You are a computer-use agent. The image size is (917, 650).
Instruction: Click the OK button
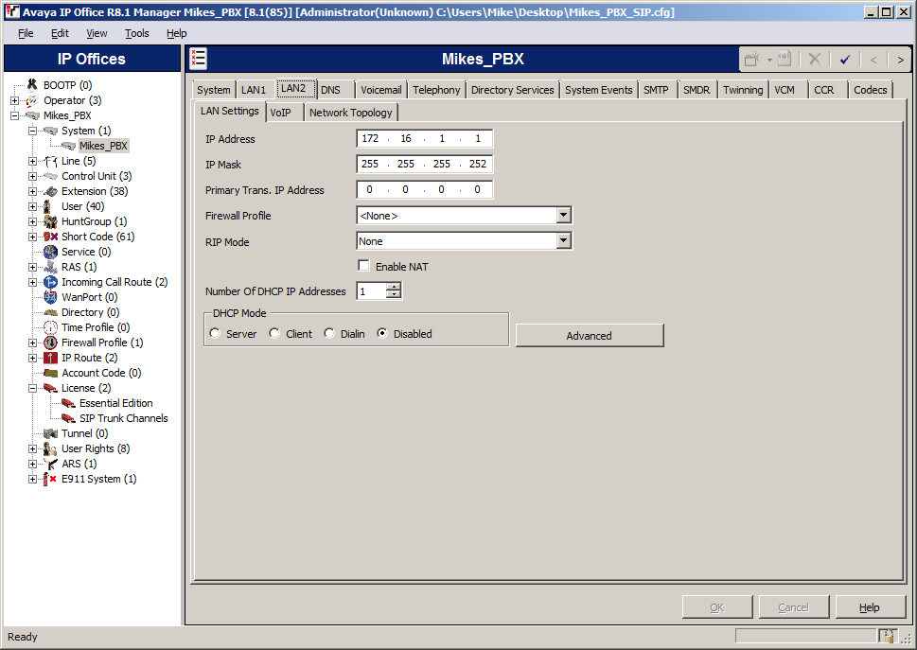tap(717, 607)
